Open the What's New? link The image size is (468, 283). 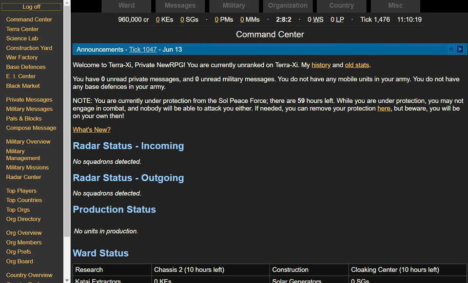[92, 130]
